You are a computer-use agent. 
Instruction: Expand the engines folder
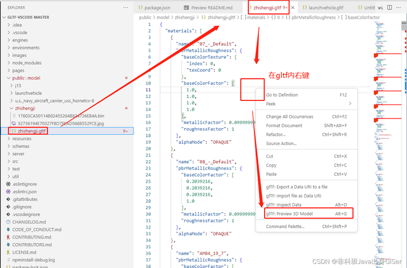click(9, 40)
